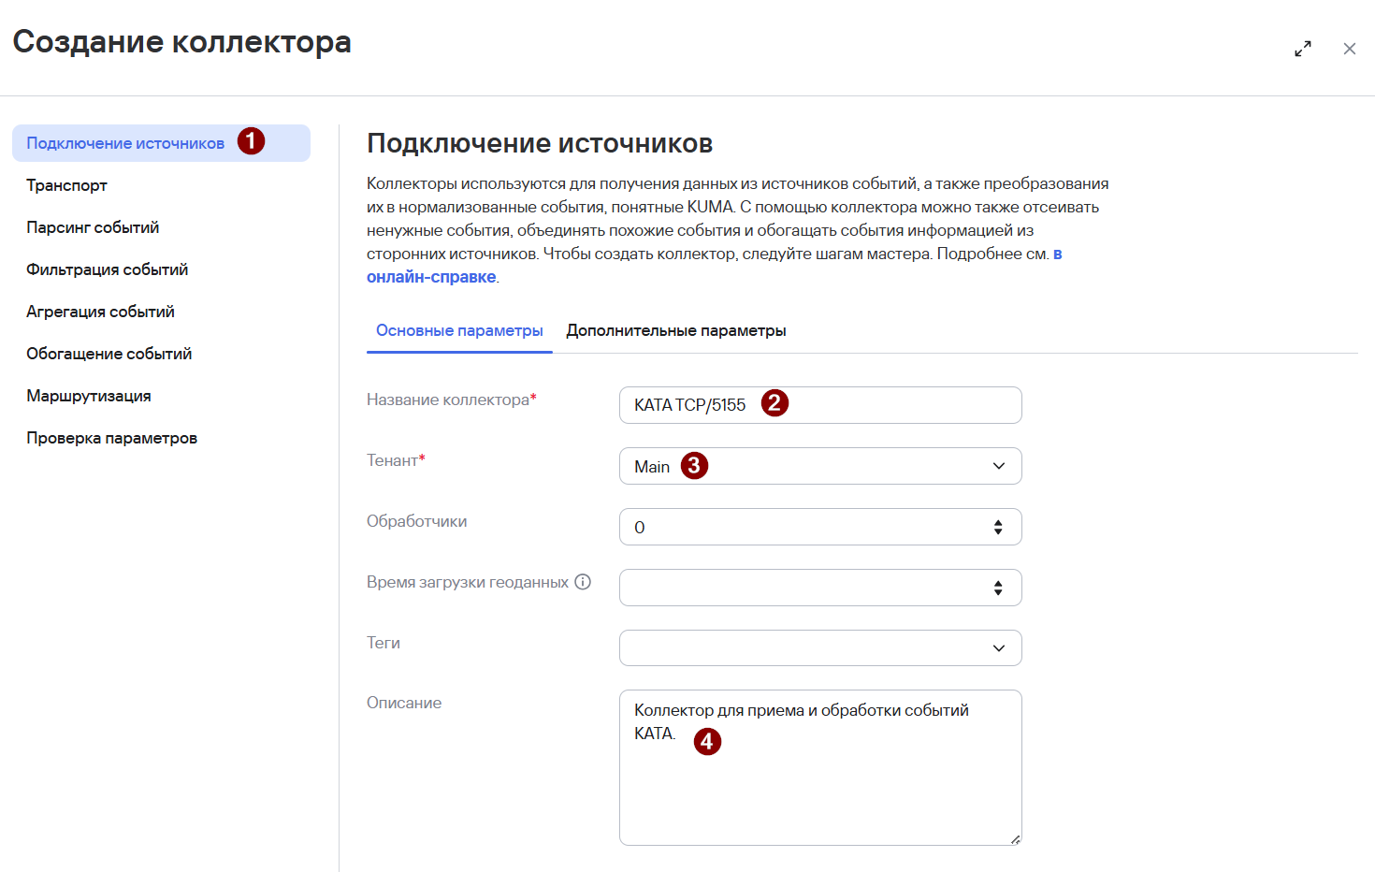
Task: Go to the Транспорт step
Action: pyautogui.click(x=67, y=185)
